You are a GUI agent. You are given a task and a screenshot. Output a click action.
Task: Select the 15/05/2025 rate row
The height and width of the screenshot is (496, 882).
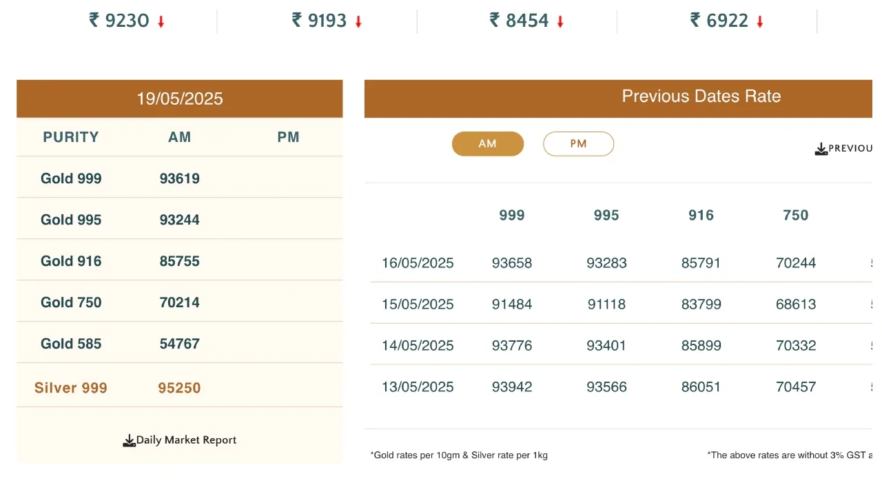[418, 304]
